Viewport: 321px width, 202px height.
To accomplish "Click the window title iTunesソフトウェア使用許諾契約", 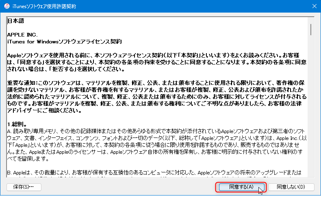I will pyautogui.click(x=44, y=6).
